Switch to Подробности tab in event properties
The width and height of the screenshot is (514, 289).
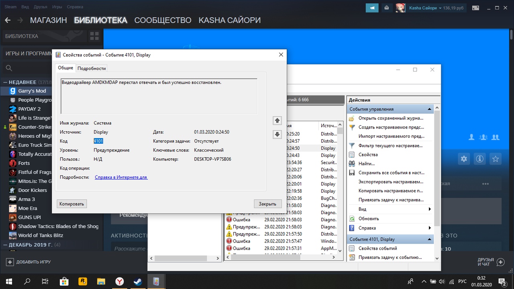click(x=92, y=68)
